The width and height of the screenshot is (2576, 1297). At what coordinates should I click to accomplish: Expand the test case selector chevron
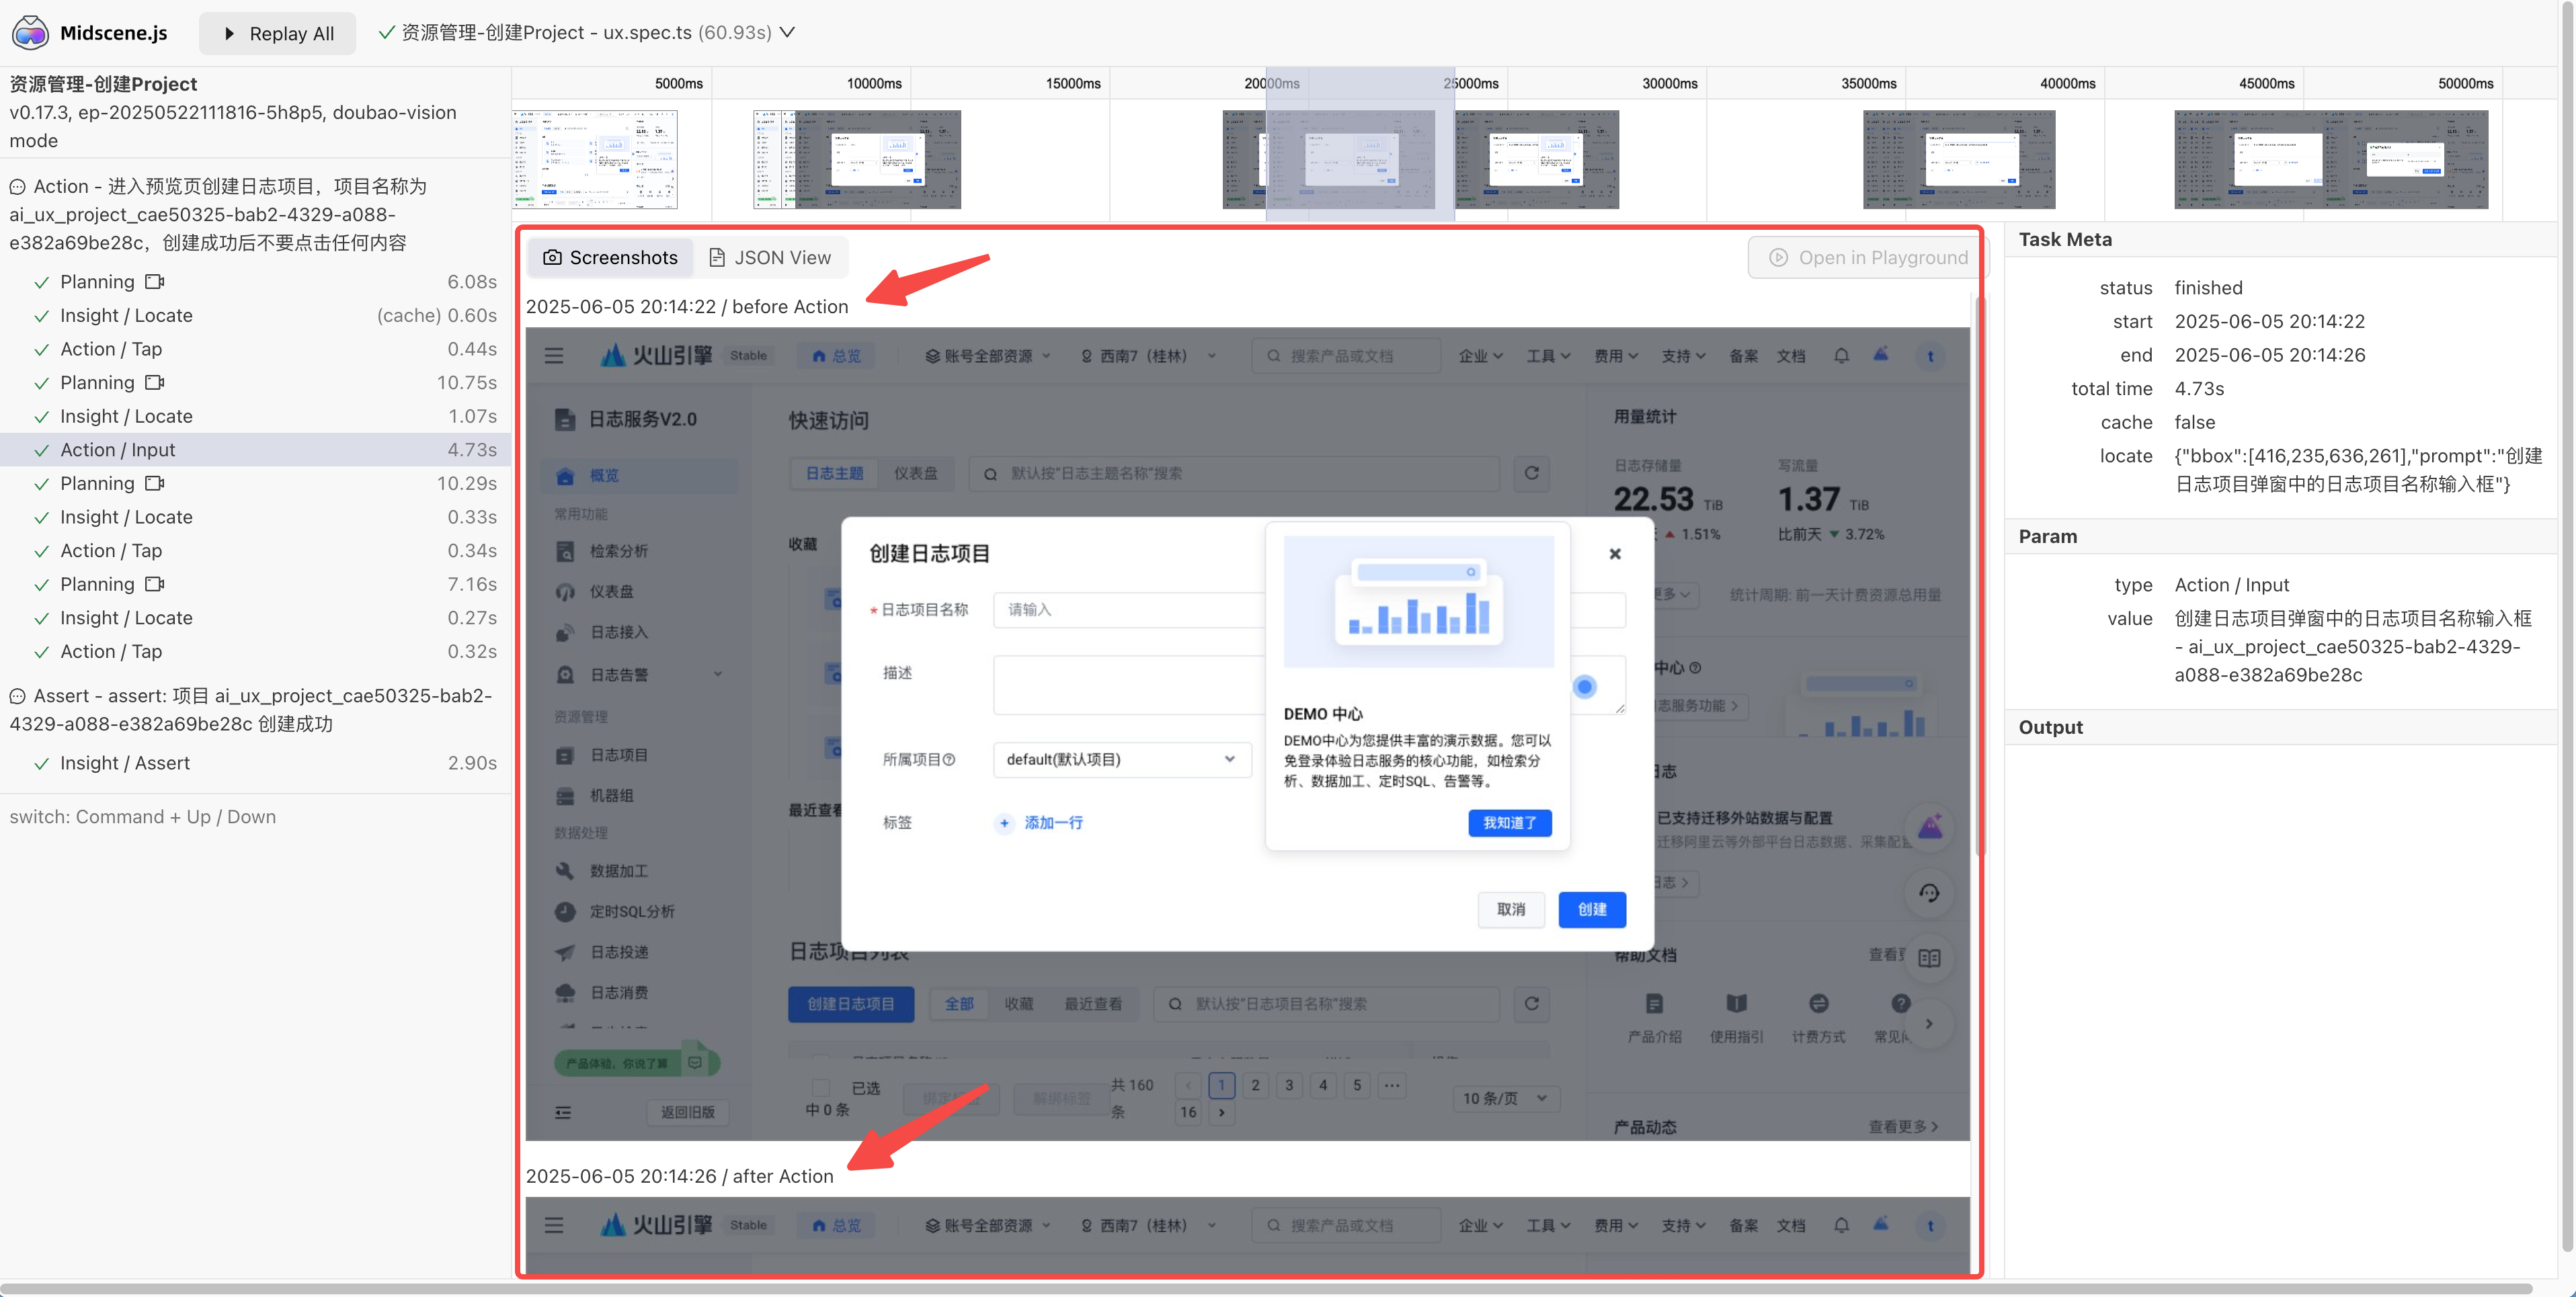[788, 32]
